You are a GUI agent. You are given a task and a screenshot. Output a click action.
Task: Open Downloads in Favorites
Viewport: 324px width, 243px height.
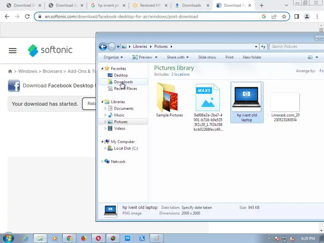click(x=123, y=82)
